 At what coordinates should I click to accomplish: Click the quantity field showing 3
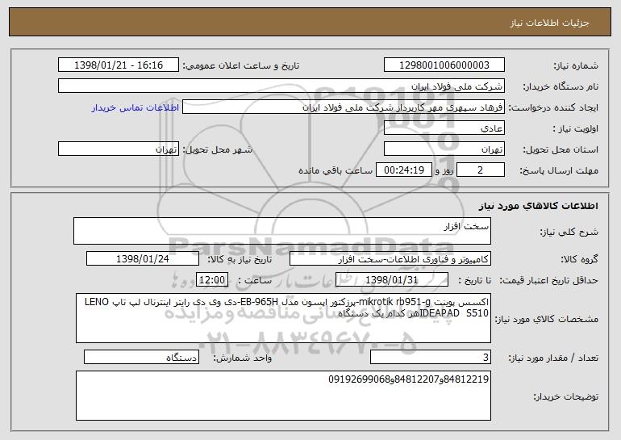(431, 358)
